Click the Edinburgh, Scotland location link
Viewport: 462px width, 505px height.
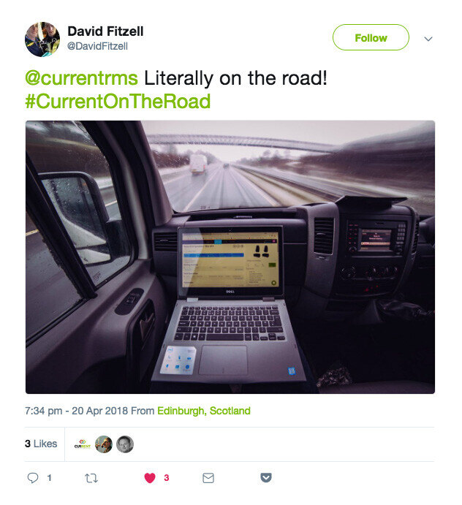click(204, 411)
